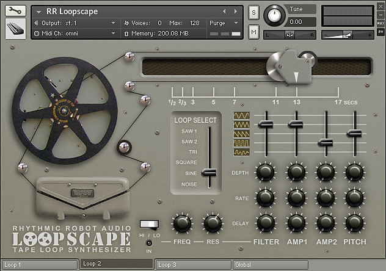Open the Purge dropdown menu
The image size is (386, 271).
[224, 23]
